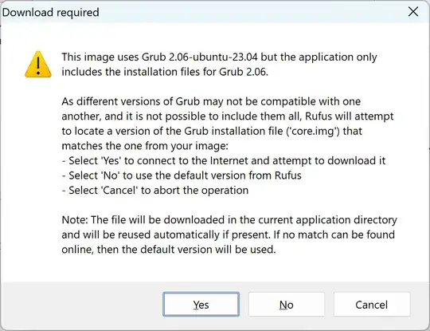Click the 'Note: The file will be downloaded' line

(x=229, y=220)
